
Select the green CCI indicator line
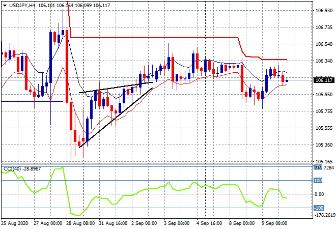coord(144,189)
